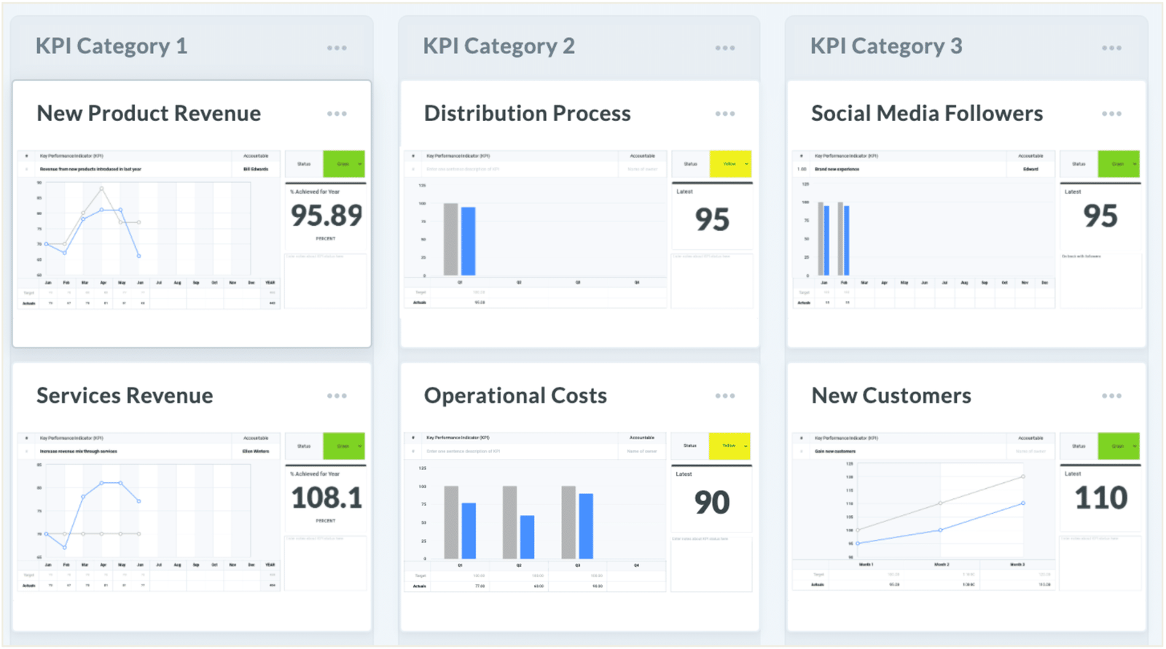Screen dimensions: 1166x649
Task: Open Operational Costs card options menu
Action: [x=724, y=396]
